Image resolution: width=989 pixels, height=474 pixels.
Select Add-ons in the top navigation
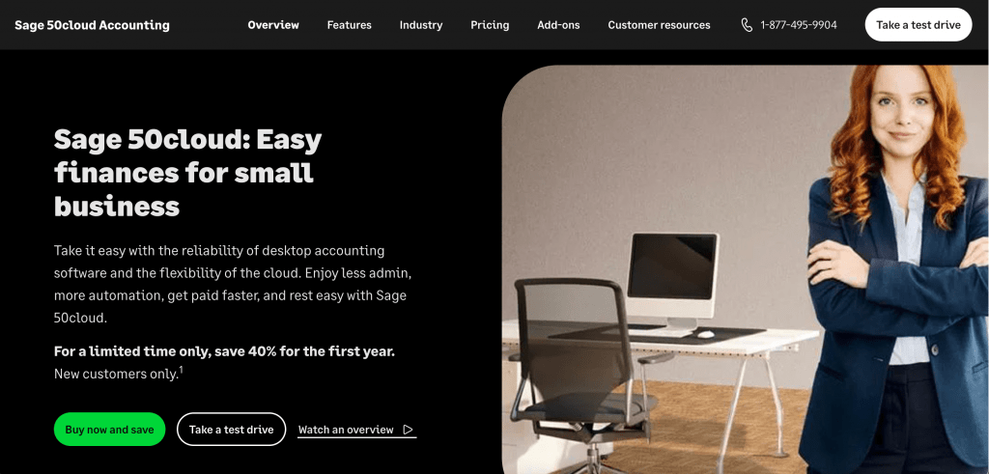point(558,25)
